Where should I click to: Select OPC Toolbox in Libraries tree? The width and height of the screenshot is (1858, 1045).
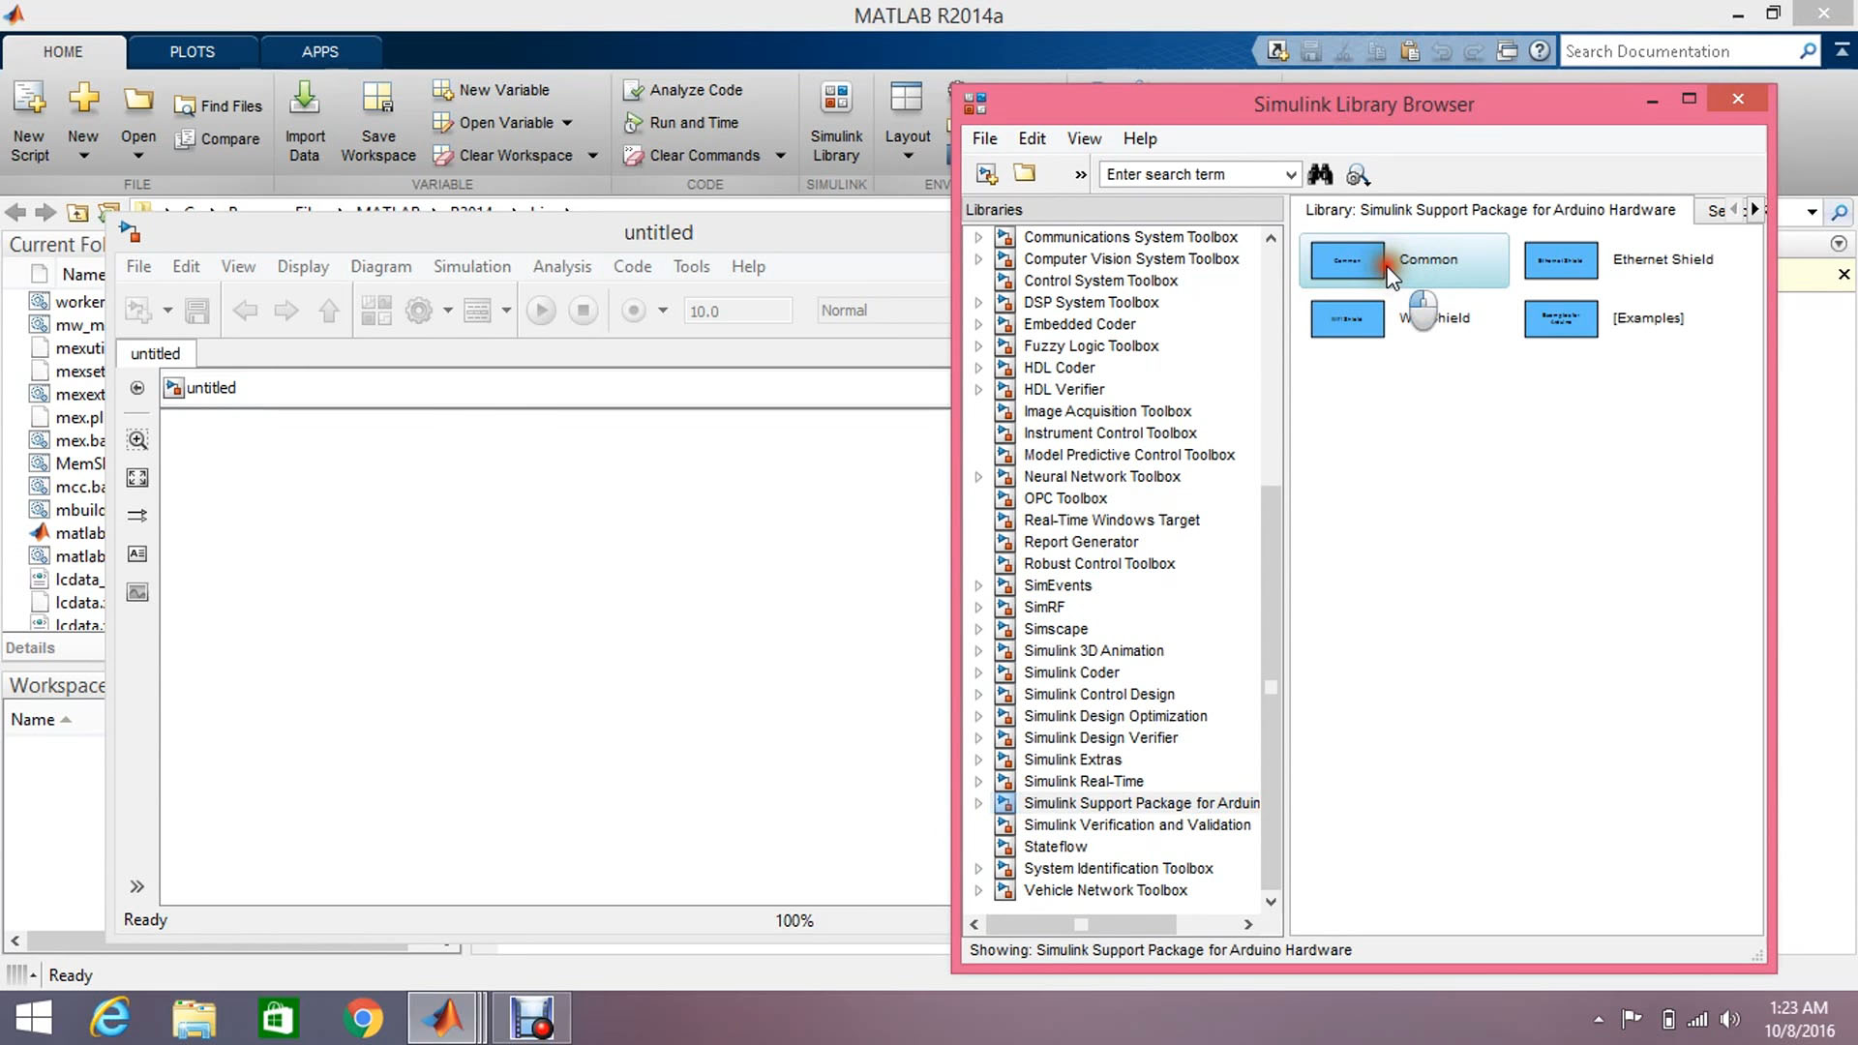point(1064,498)
